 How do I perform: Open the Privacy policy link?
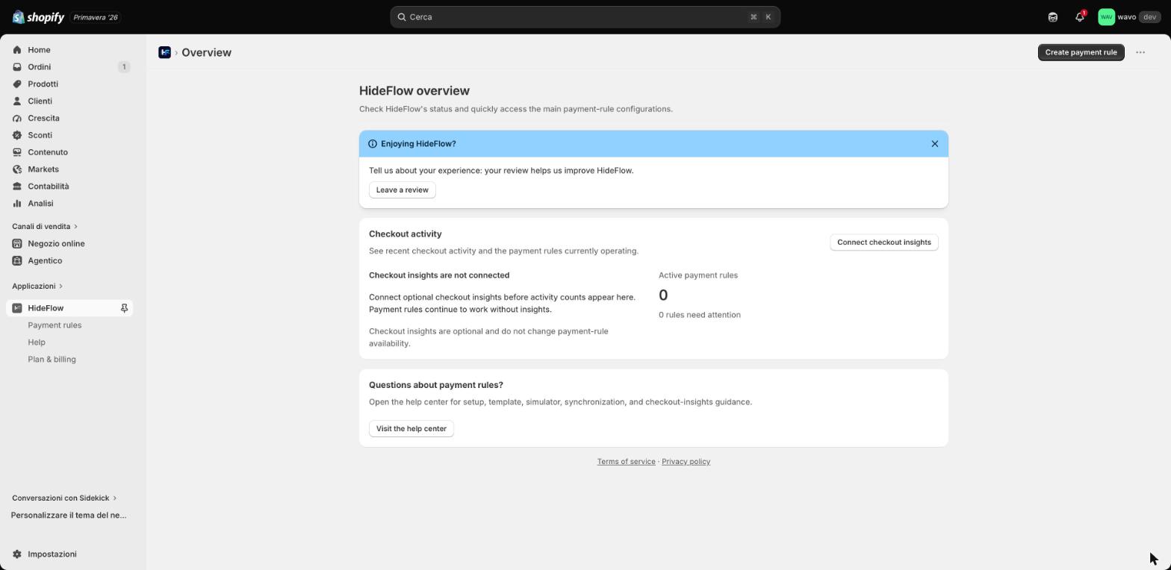point(686,462)
